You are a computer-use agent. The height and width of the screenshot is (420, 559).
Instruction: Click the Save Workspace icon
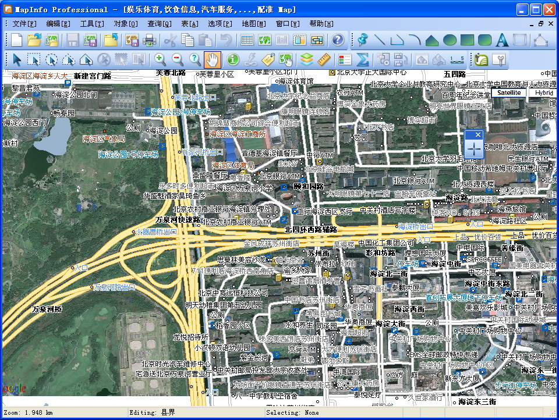(x=90, y=40)
